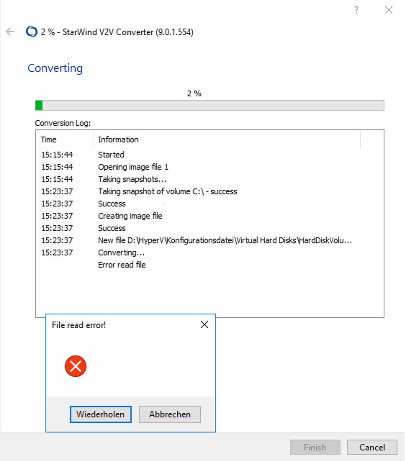Screen dimensions: 405x461
Task: Close the StarWind V2V Converter window
Action: (x=389, y=10)
